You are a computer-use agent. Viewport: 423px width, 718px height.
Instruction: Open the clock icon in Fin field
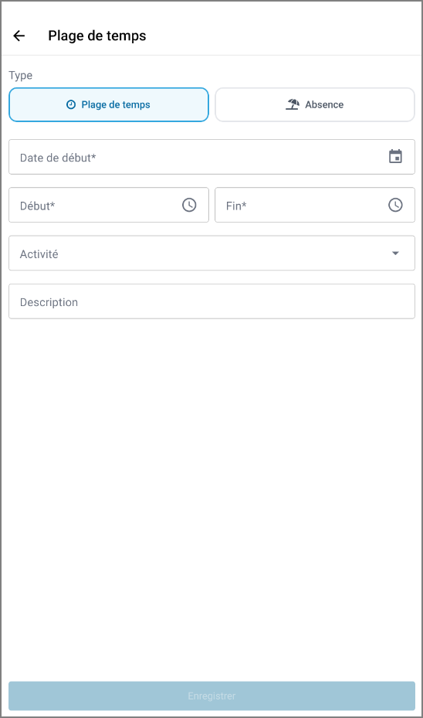pos(395,205)
